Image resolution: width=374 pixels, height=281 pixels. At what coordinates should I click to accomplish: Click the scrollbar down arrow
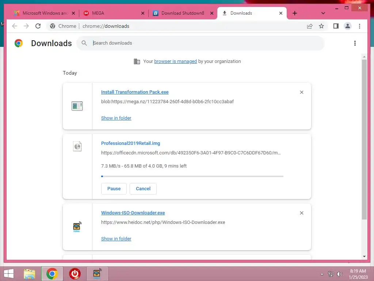tap(364, 256)
